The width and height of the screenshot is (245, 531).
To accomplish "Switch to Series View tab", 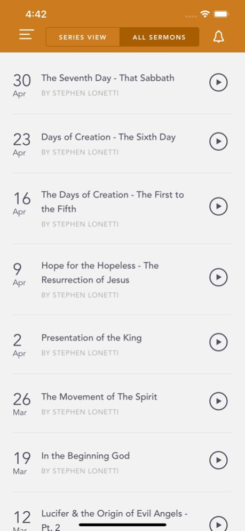I will point(83,37).
